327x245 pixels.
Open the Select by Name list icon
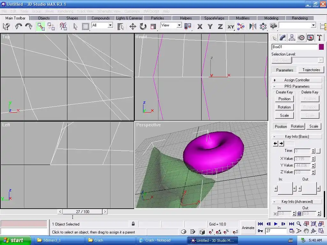tap(120, 26)
